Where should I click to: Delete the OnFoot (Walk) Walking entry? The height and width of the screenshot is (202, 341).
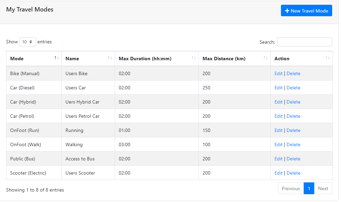point(293,144)
